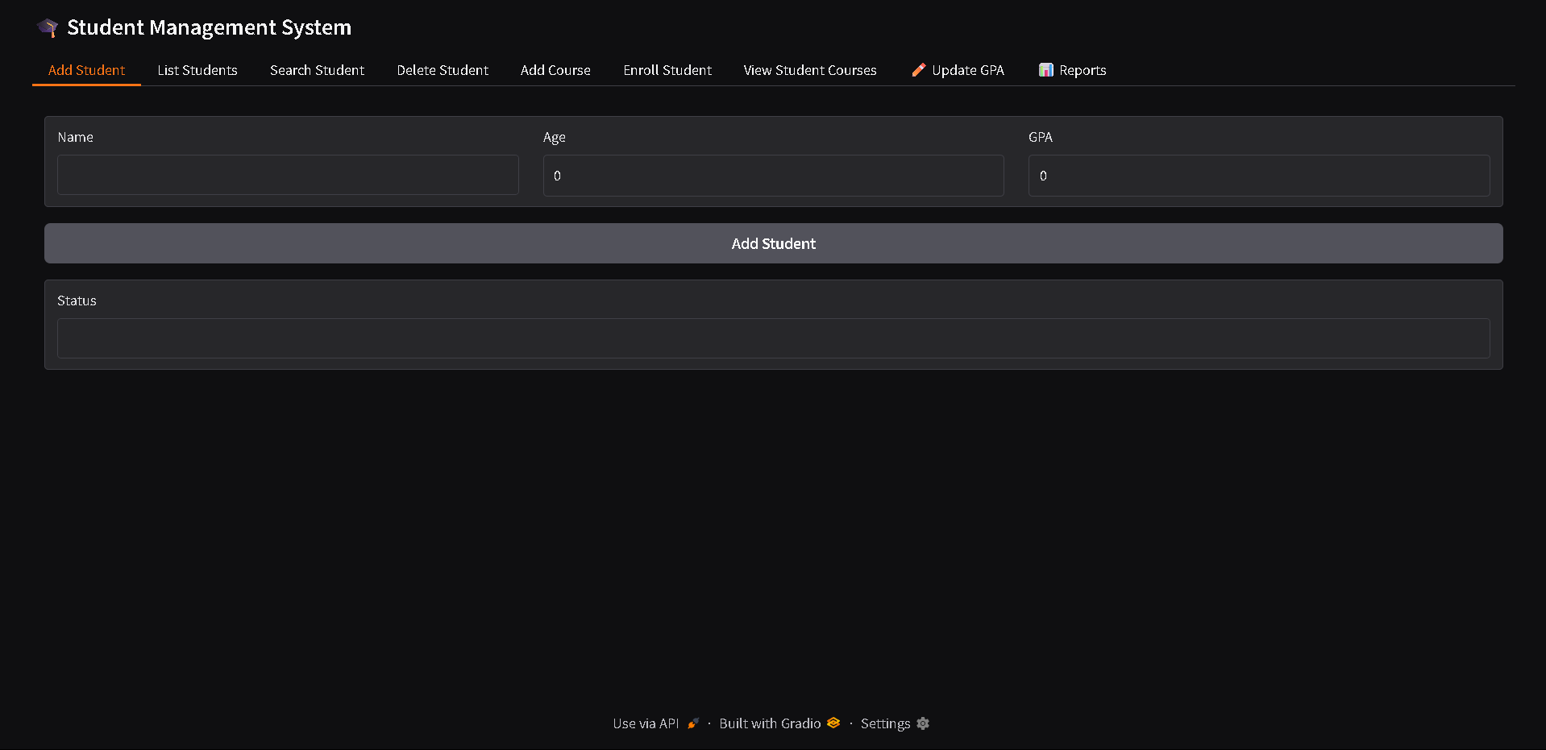Select the Add Student tab
Image resolution: width=1546 pixels, height=750 pixels.
tap(86, 70)
